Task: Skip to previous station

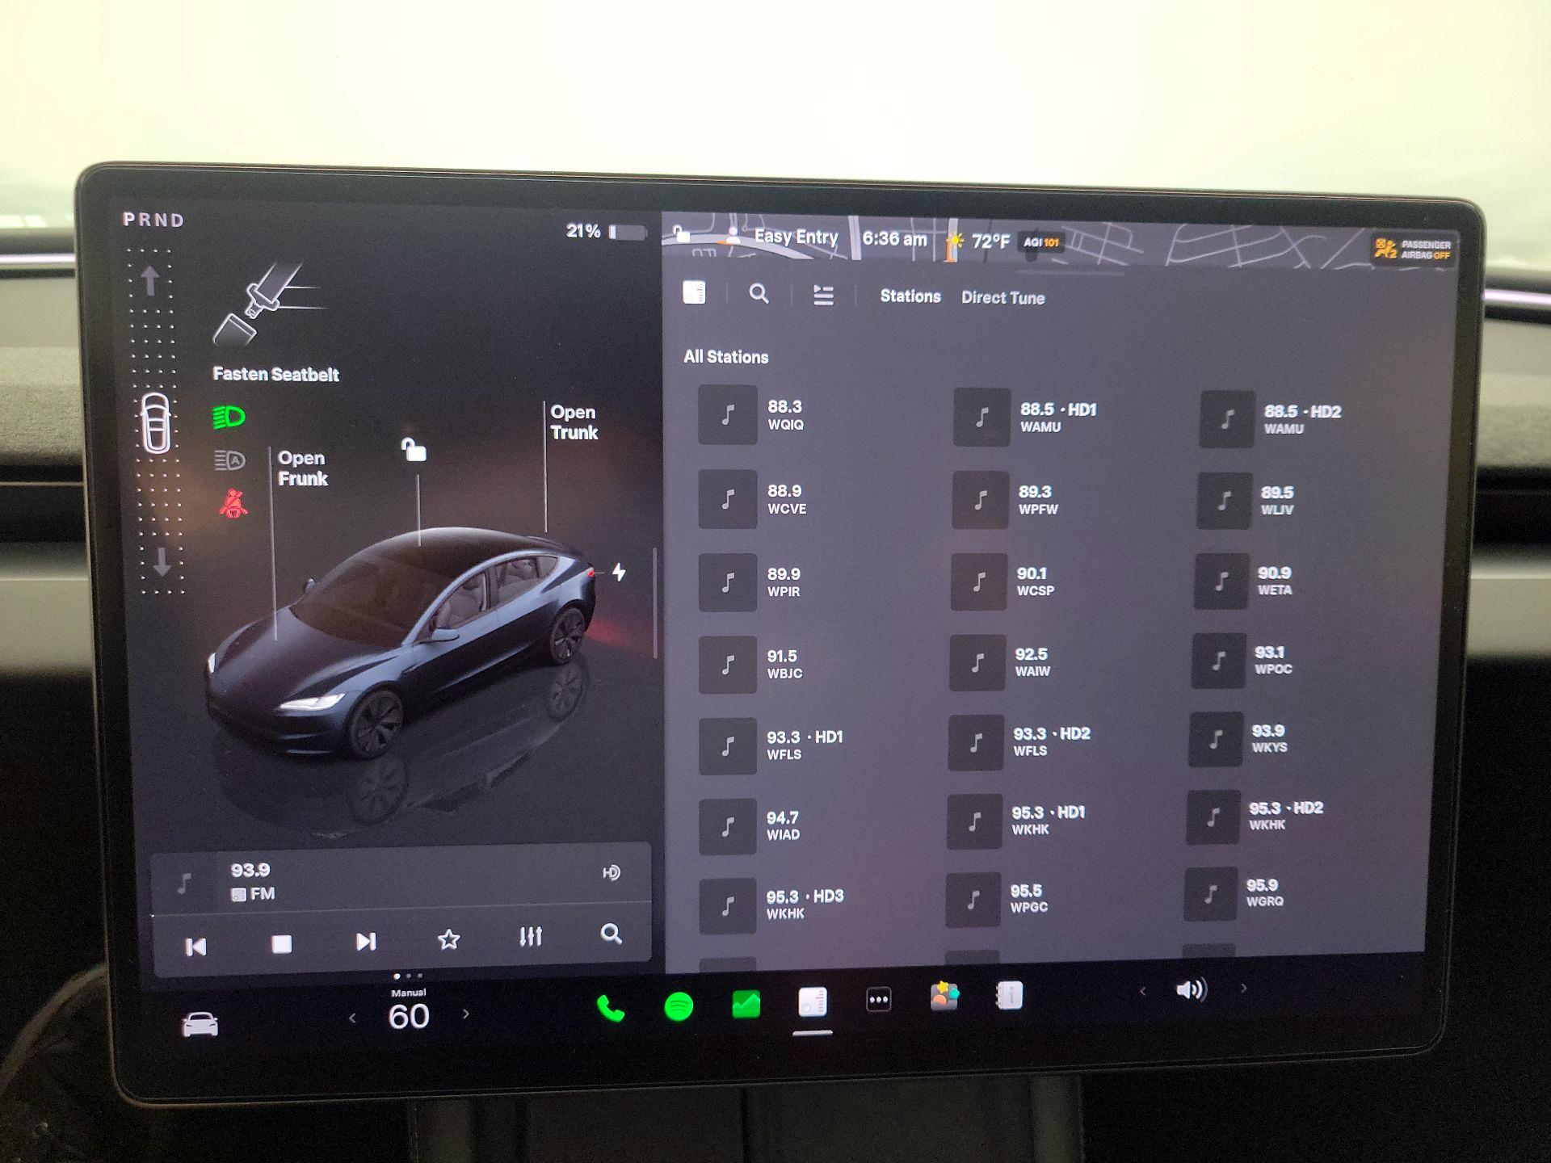Action: pyautogui.click(x=195, y=947)
